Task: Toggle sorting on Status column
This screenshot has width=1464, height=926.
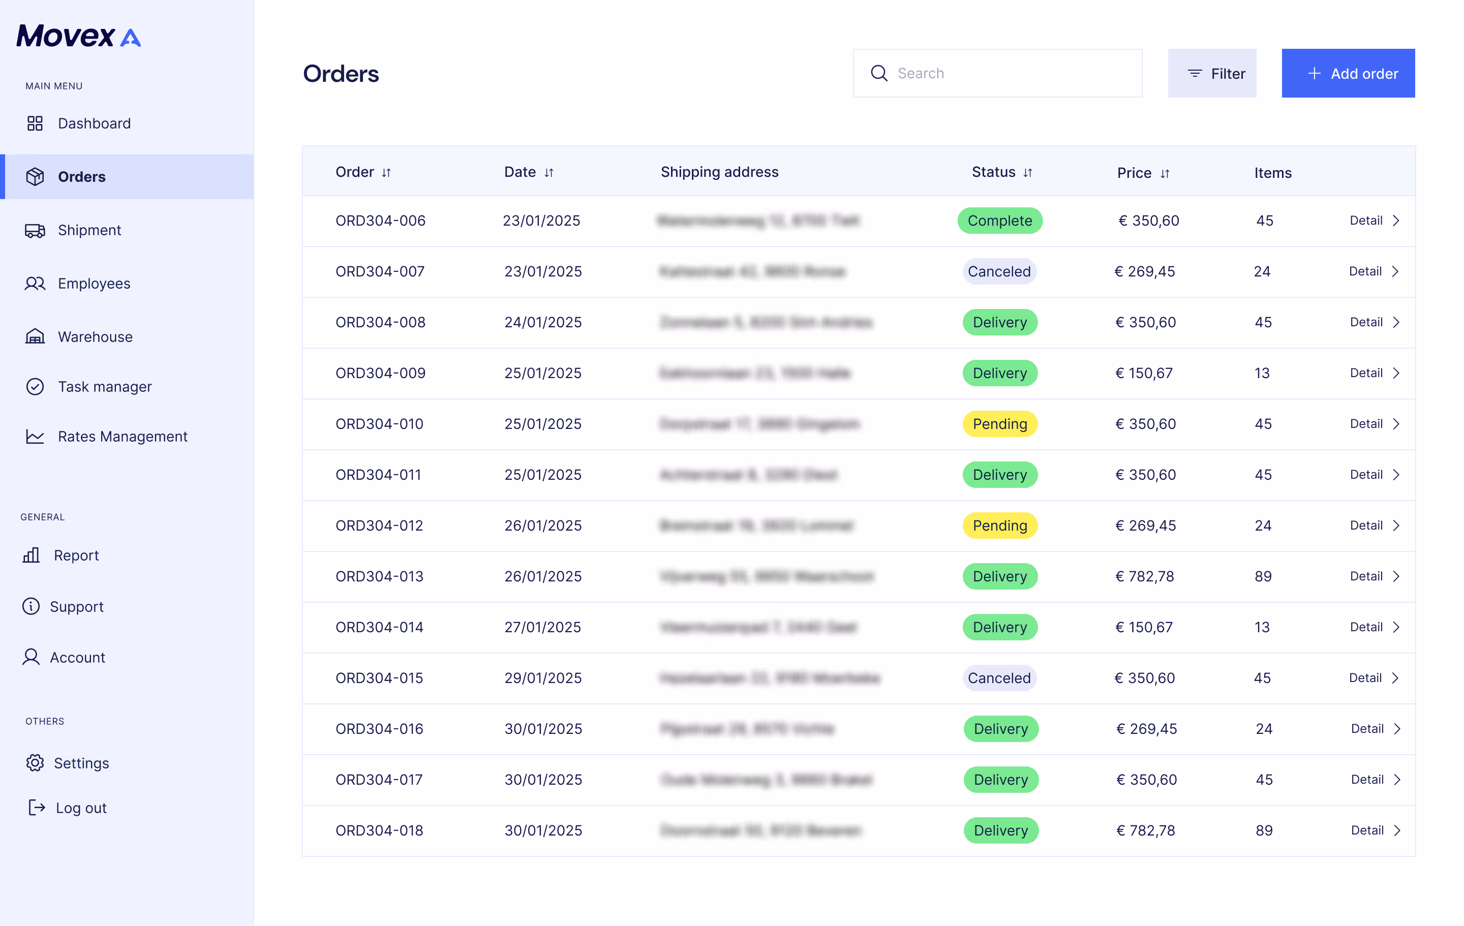Action: [x=1027, y=173]
